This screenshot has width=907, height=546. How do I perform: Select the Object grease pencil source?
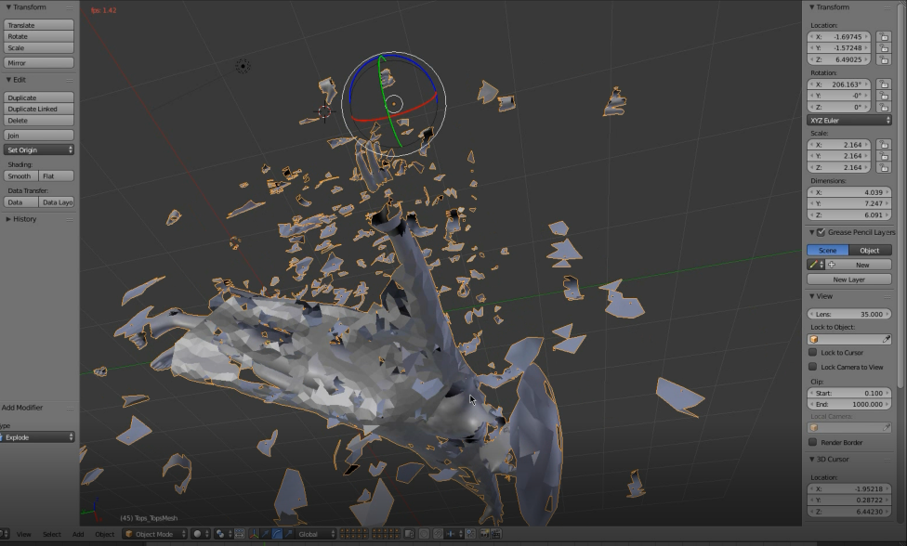coord(870,250)
